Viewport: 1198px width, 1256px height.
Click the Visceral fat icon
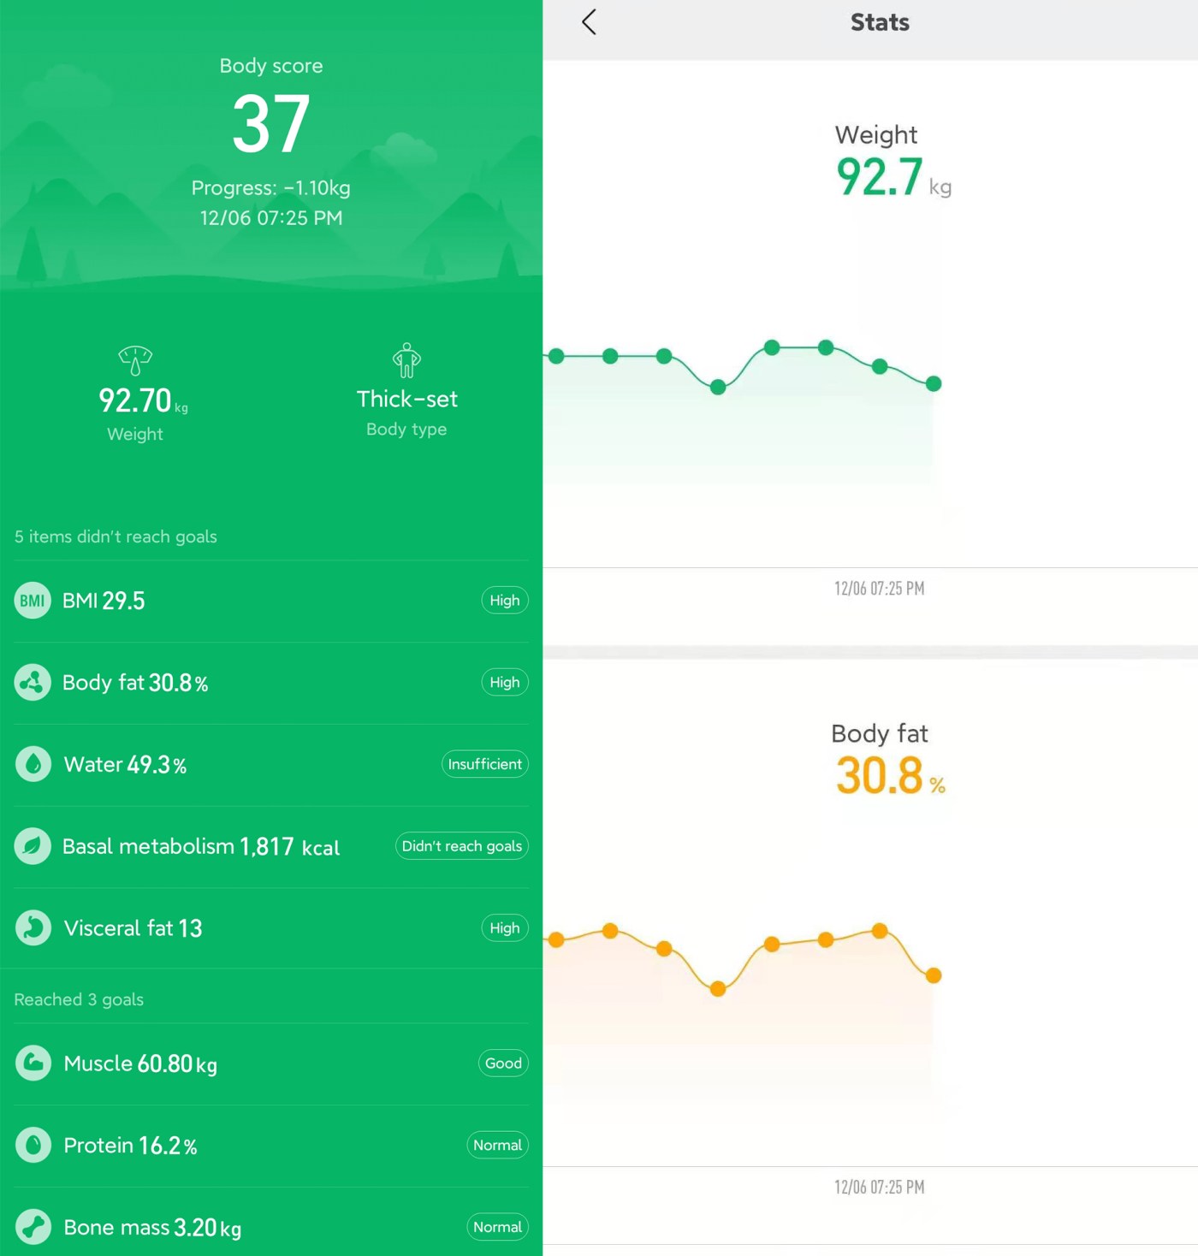(x=32, y=927)
